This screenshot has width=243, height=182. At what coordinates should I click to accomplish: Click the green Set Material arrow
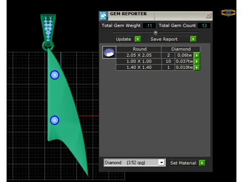click(x=202, y=163)
